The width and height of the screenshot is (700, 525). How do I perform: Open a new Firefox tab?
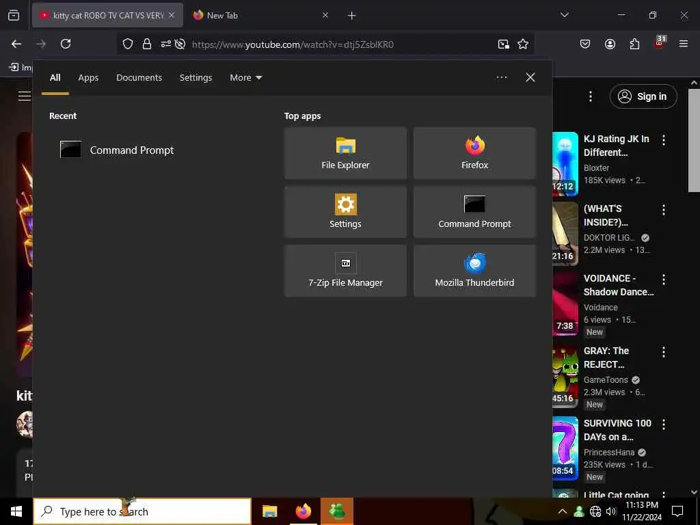point(351,16)
